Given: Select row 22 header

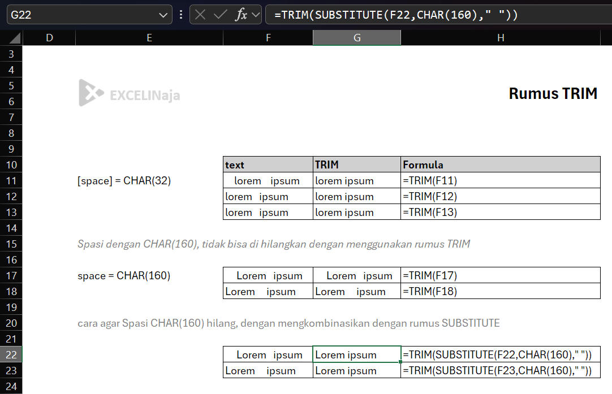Looking at the screenshot, I should point(11,354).
